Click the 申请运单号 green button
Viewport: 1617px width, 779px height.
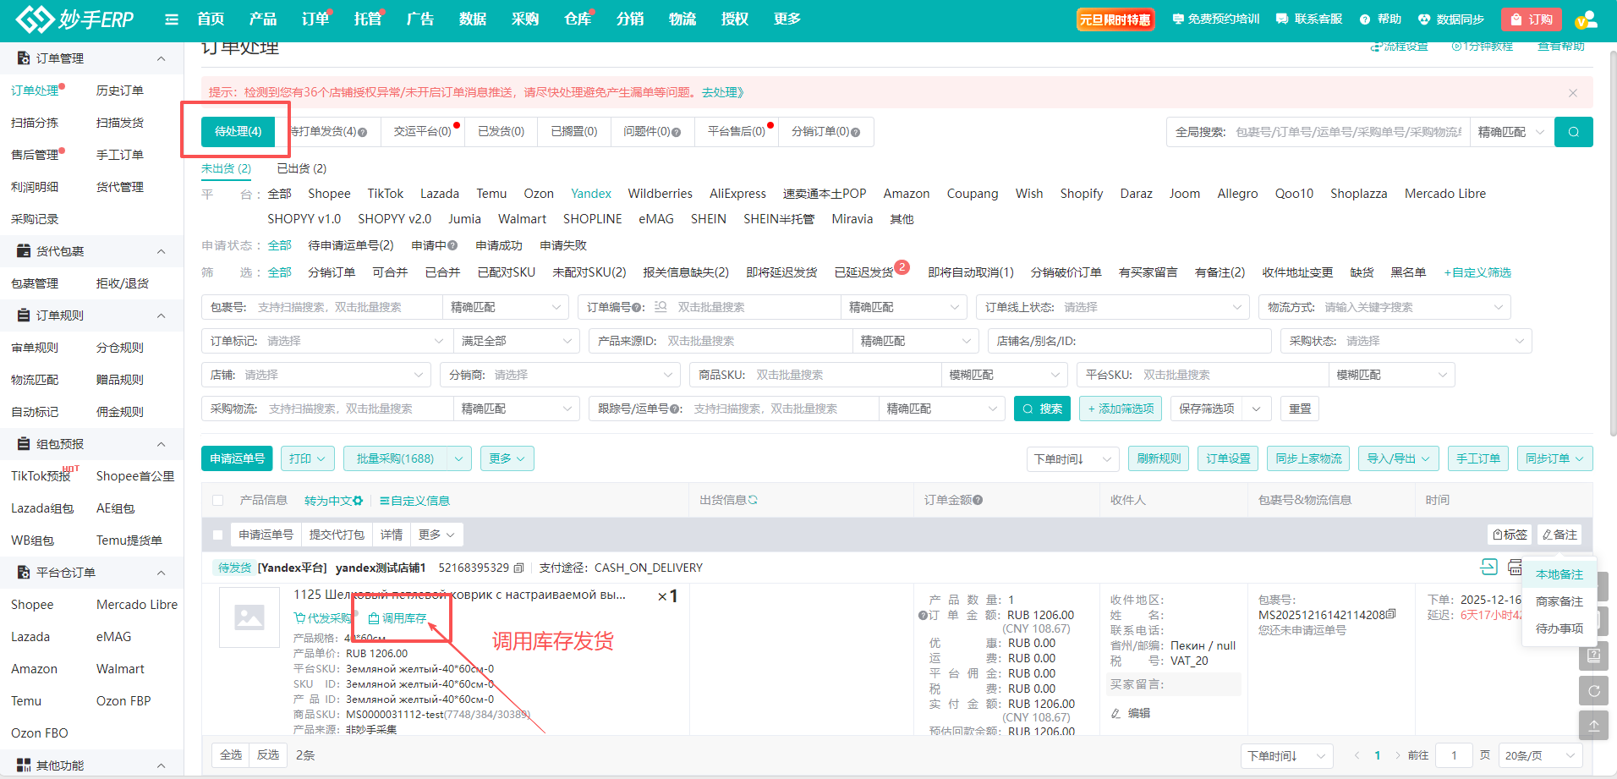(237, 458)
